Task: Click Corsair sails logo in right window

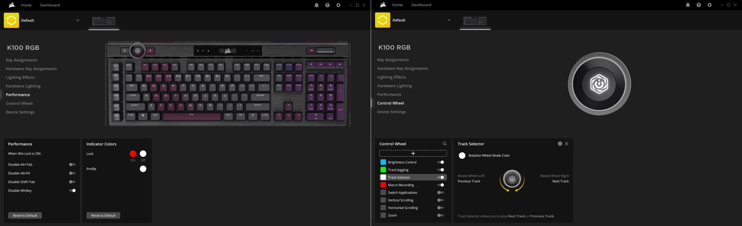Action: (383, 5)
